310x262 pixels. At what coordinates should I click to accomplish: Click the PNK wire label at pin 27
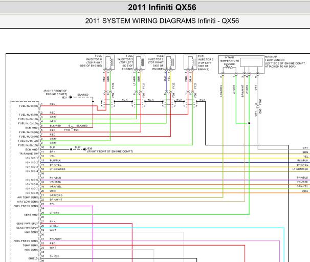click(x=52, y=222)
